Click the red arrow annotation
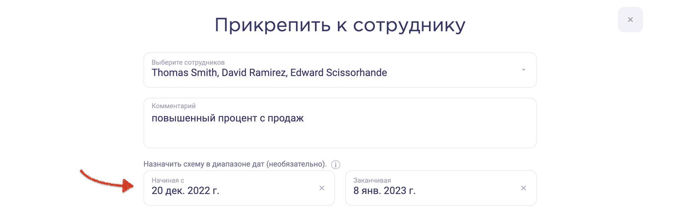 click(107, 181)
